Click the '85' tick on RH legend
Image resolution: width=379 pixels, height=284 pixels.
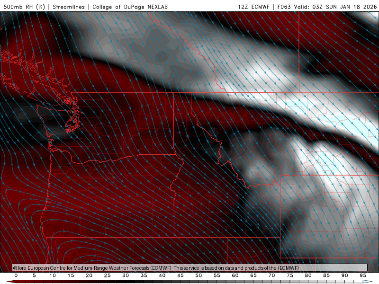click(x=326, y=275)
